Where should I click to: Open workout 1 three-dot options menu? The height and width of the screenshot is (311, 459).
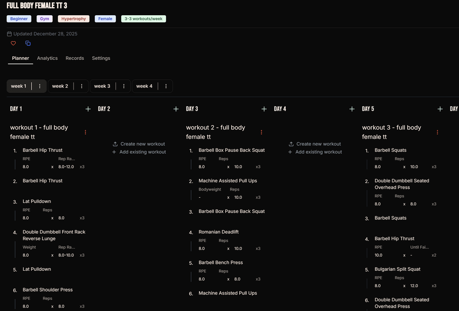point(85,132)
